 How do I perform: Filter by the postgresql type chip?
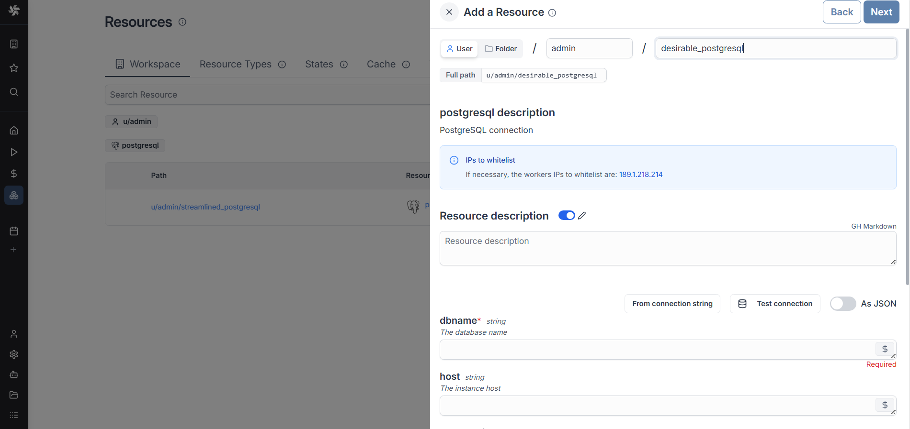click(135, 145)
